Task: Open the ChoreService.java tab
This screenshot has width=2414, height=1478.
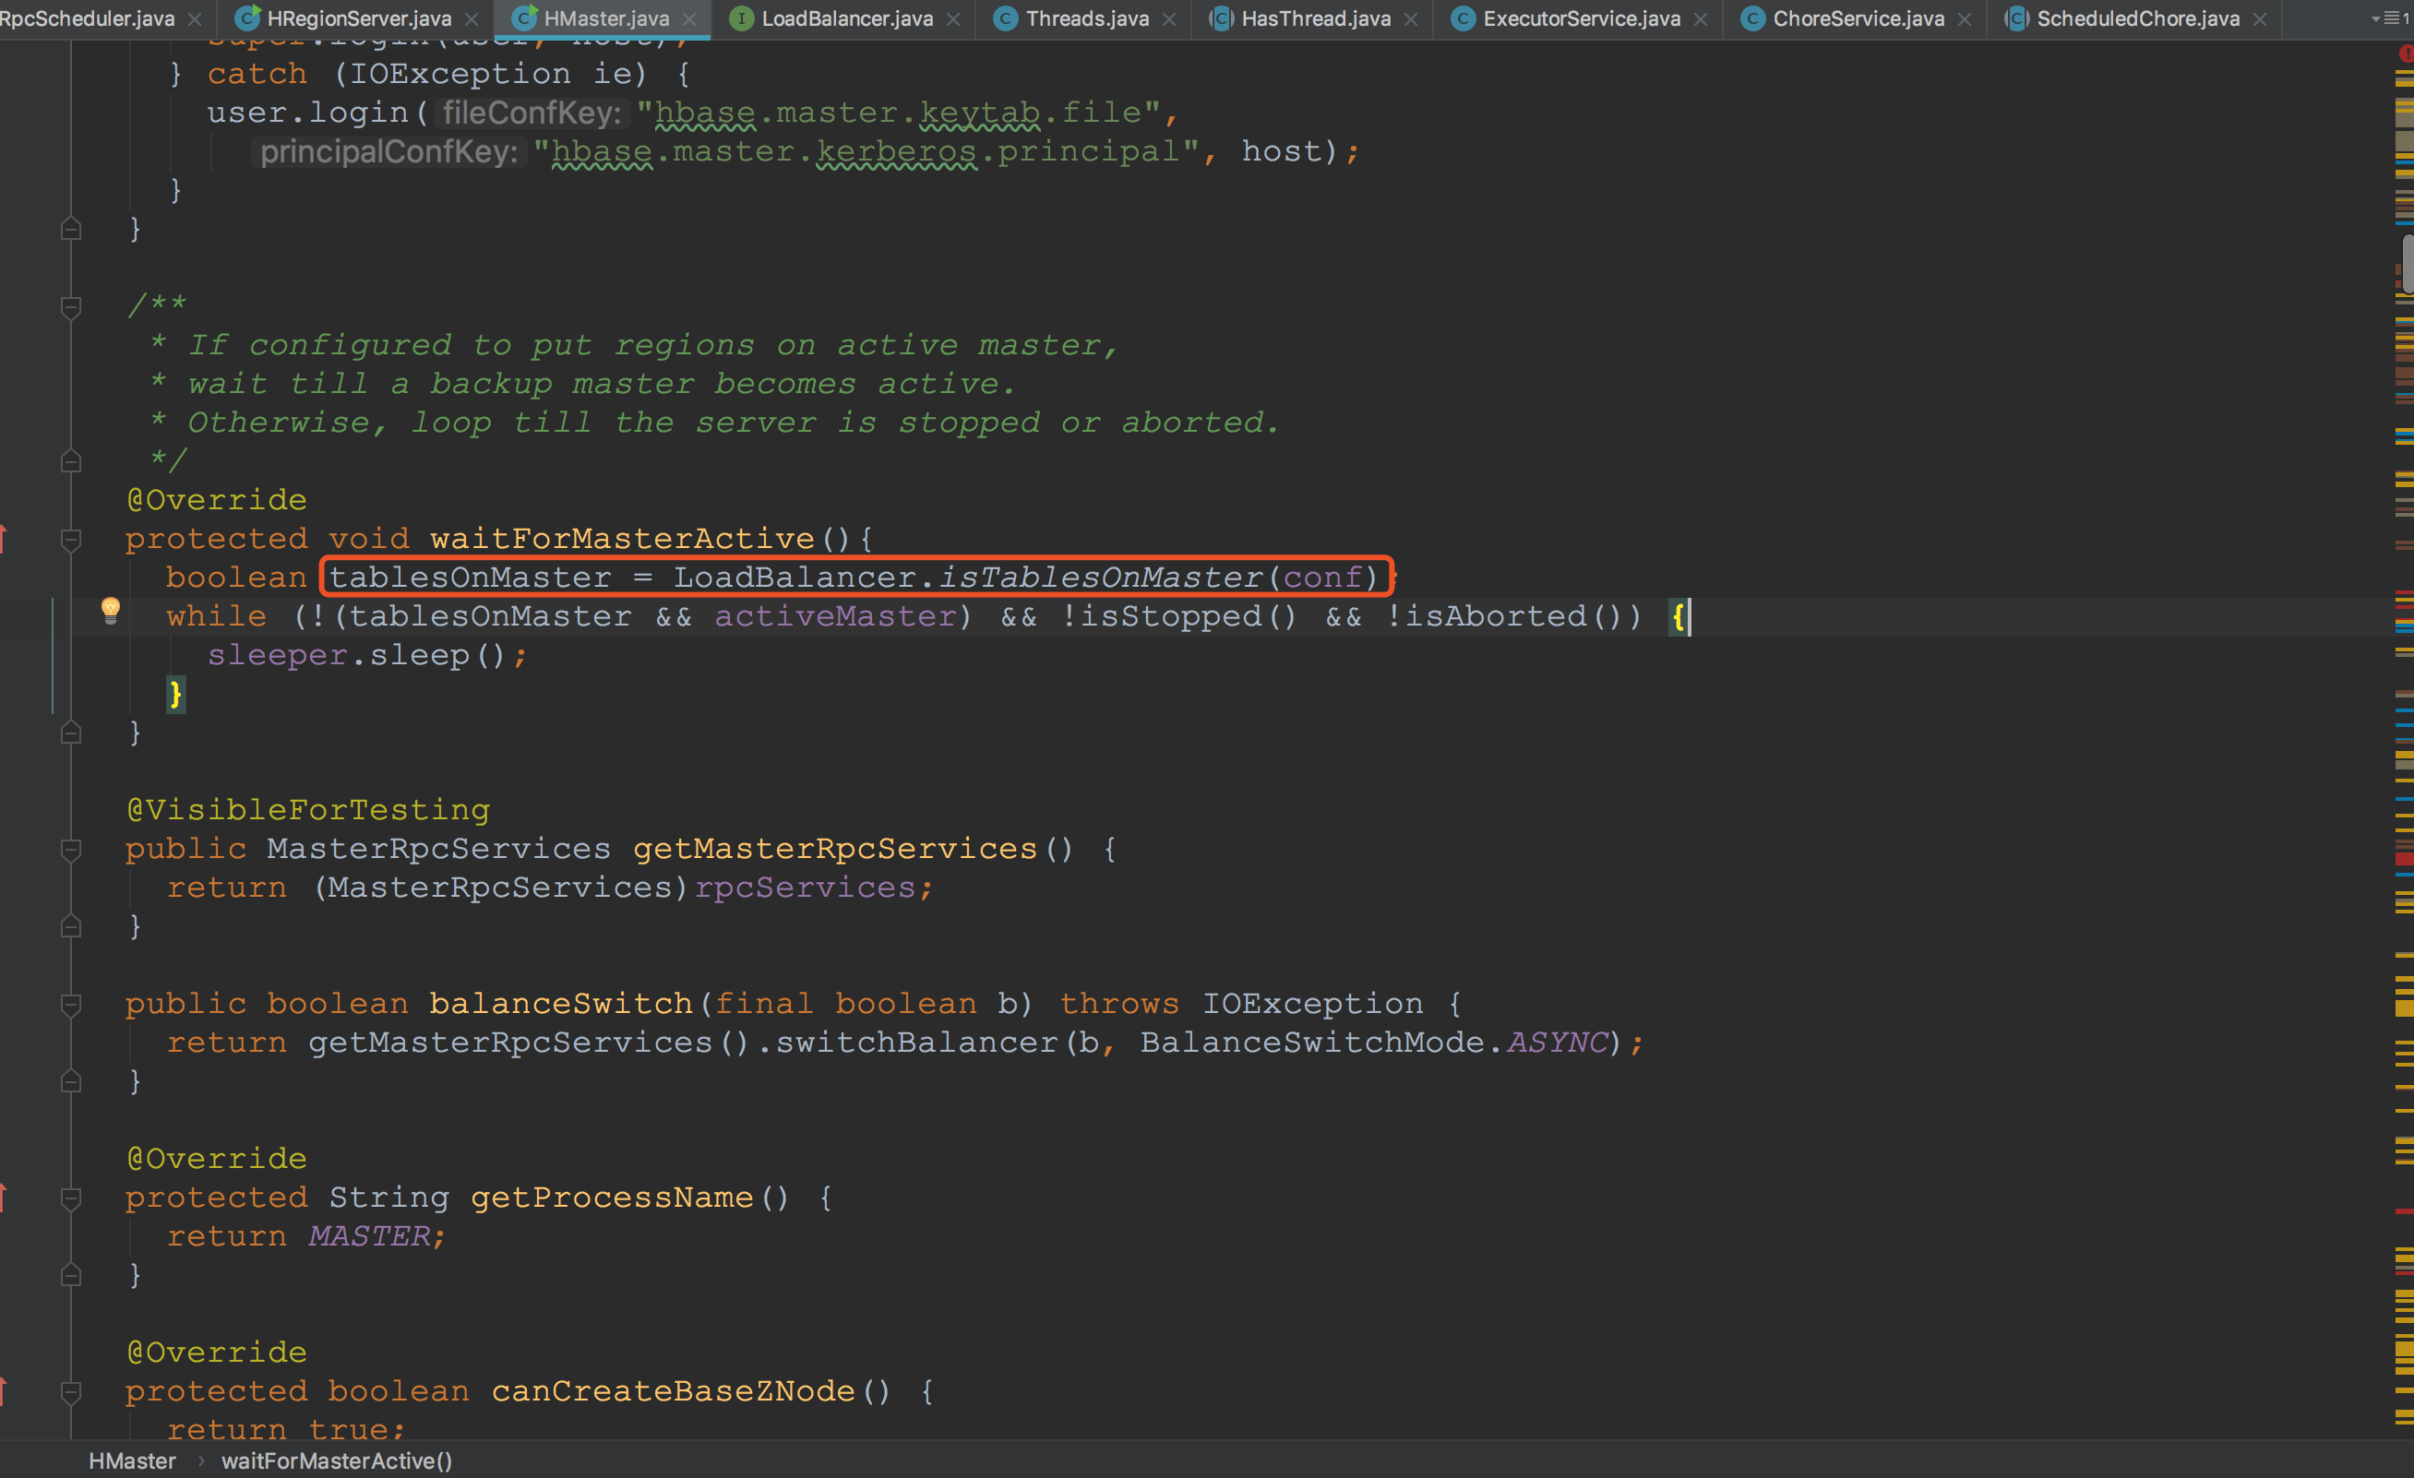Action: pos(1858,18)
